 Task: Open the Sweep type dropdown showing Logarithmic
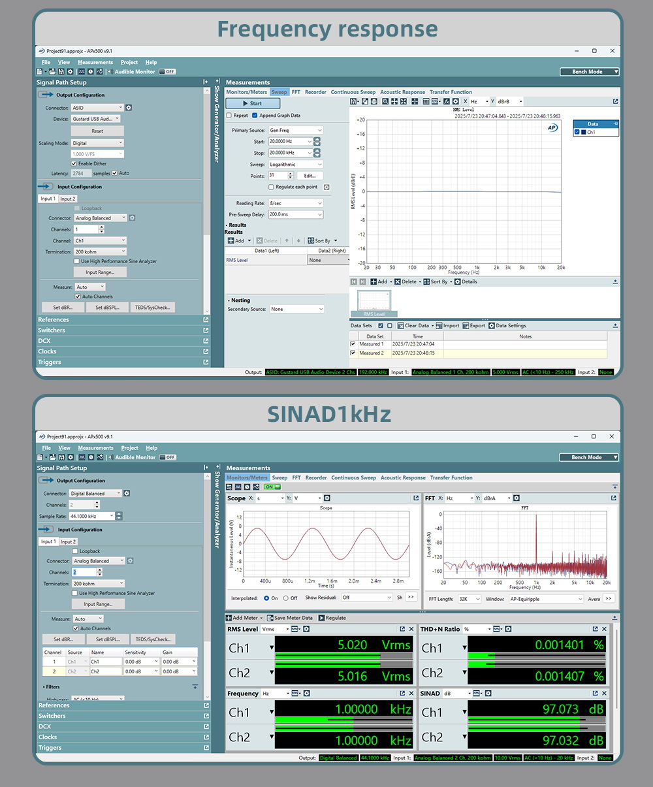pyautogui.click(x=295, y=164)
